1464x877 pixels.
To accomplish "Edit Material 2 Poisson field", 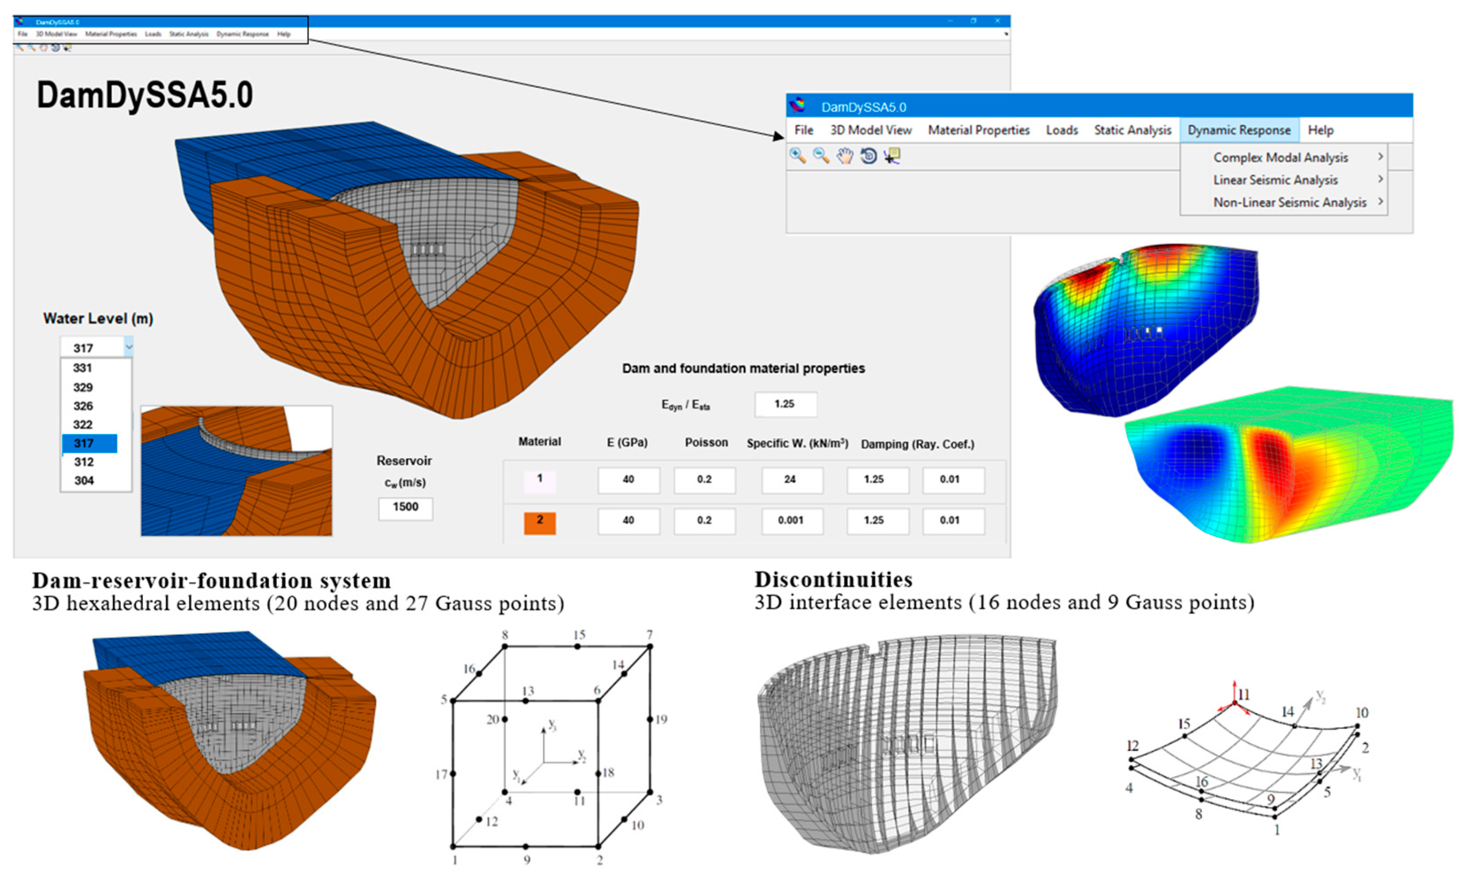I will (x=704, y=521).
